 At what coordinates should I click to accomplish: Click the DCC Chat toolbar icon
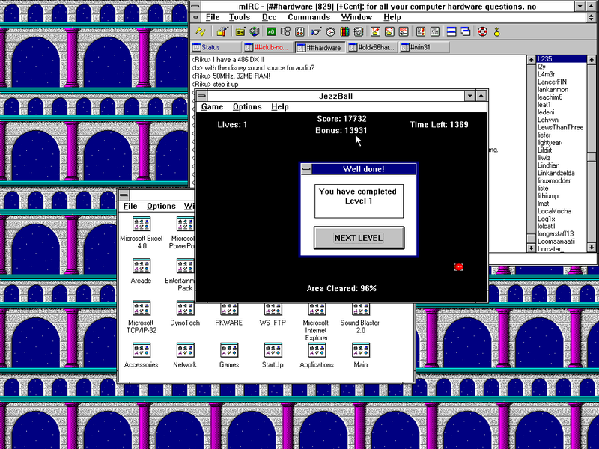(x=389, y=32)
